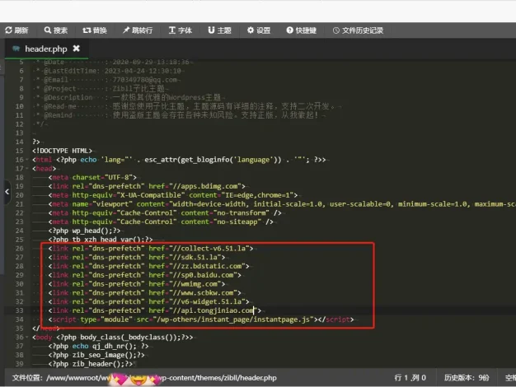Screen dimensions: 516x387
Task: Click the //www.scbkw.com prefetch line
Action: coord(145,293)
